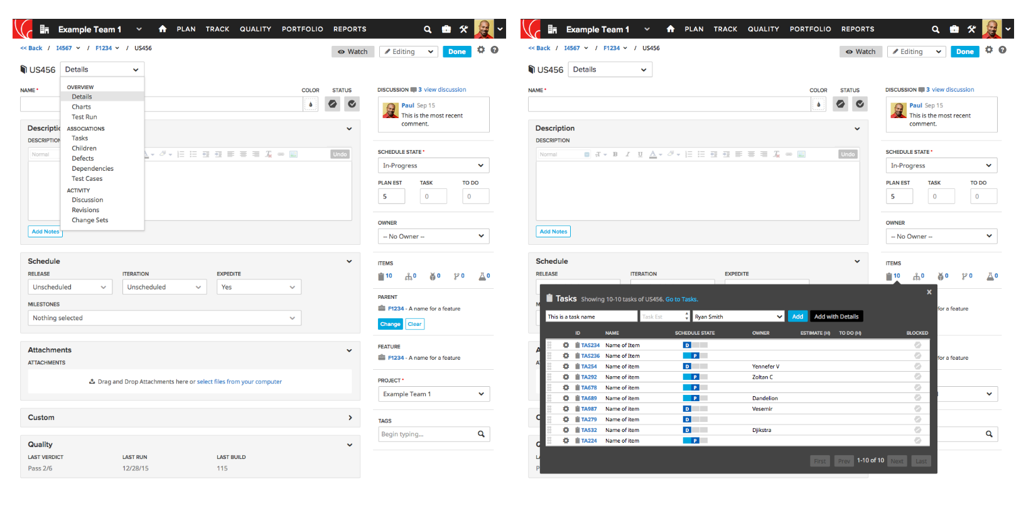Open the gear menu for task TAS234
The height and width of the screenshot is (513, 1026).
[566, 345]
